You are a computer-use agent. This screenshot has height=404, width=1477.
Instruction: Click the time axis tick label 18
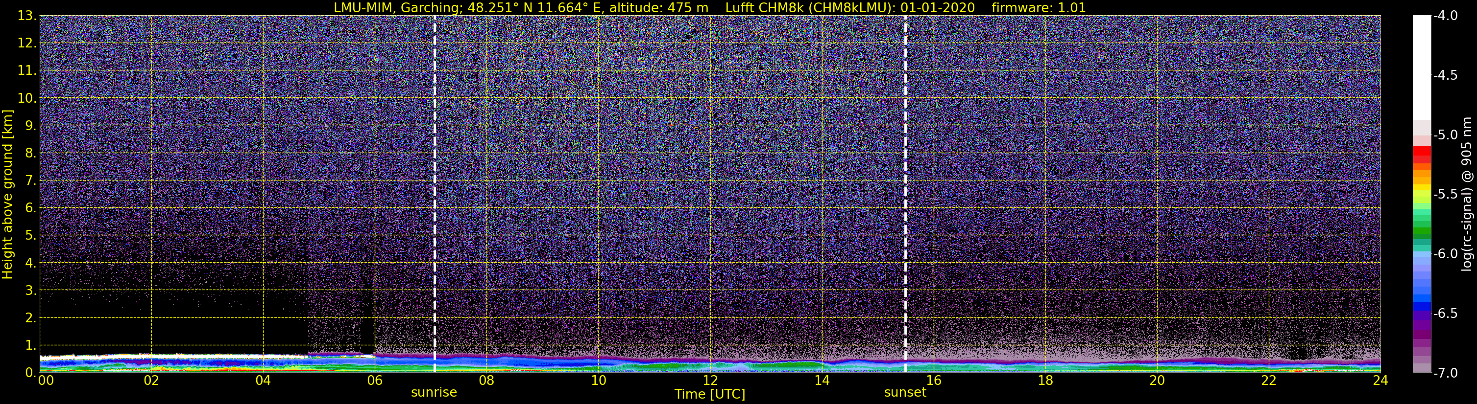tap(1045, 381)
